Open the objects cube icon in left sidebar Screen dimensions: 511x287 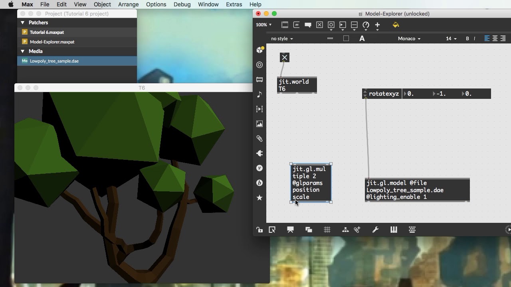[x=259, y=50]
